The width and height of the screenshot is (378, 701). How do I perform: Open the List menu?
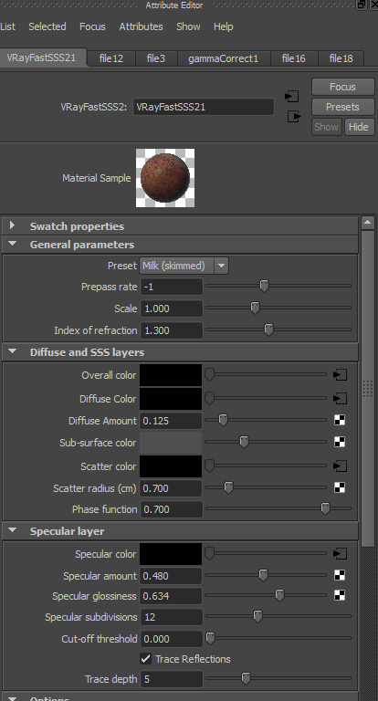(7, 26)
